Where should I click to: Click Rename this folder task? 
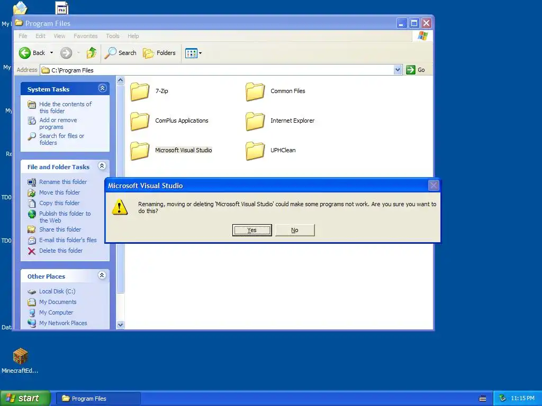coord(63,182)
